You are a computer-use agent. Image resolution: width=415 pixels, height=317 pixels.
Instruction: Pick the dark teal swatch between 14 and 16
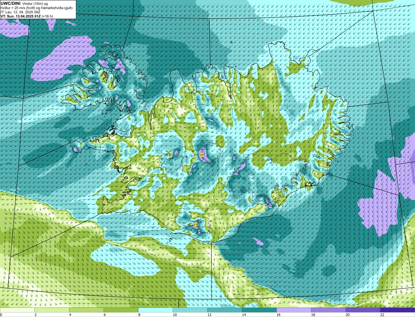pyautogui.click(x=259, y=310)
